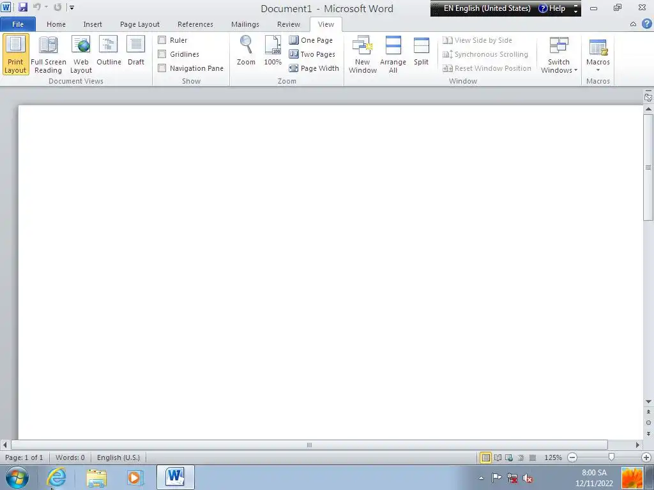
Task: Open the File tab
Action: tap(18, 24)
